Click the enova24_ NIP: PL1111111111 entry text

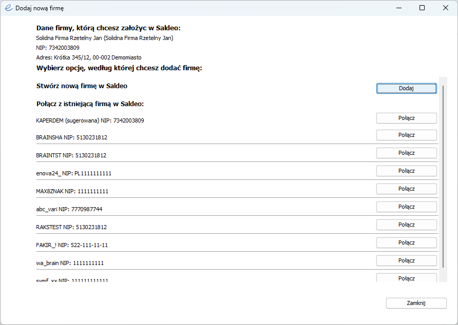[x=73, y=173]
